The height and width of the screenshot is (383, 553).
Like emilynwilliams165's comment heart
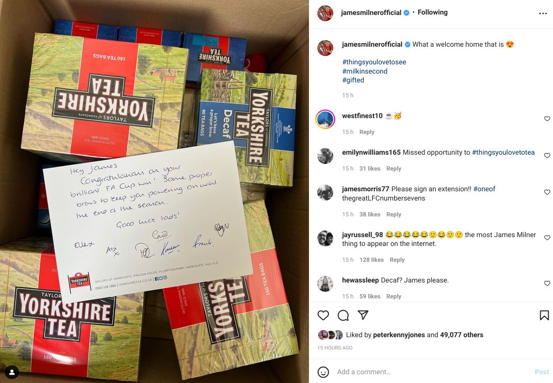tap(547, 156)
